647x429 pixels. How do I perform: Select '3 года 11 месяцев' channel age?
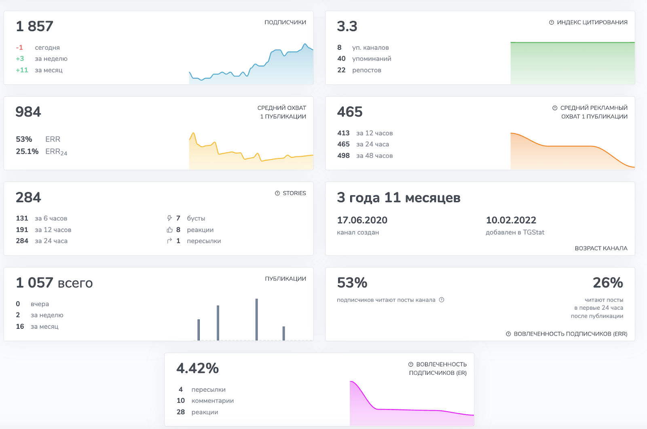click(399, 198)
